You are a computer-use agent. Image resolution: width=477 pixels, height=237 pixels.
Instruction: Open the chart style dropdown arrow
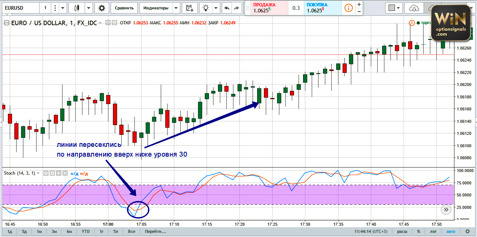pyautogui.click(x=88, y=8)
